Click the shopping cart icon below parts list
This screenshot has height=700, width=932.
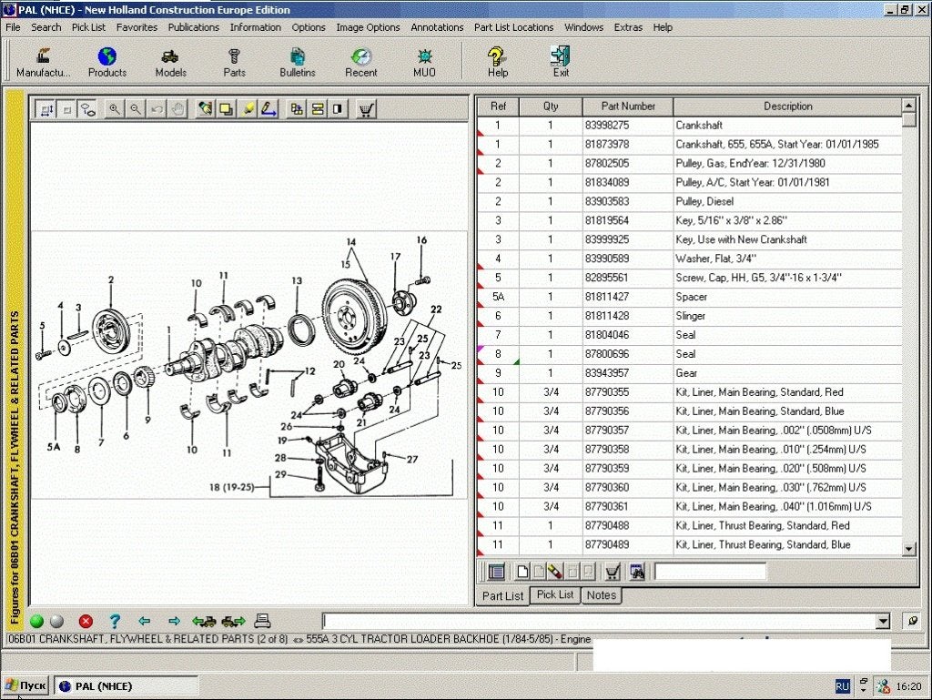[x=613, y=572]
